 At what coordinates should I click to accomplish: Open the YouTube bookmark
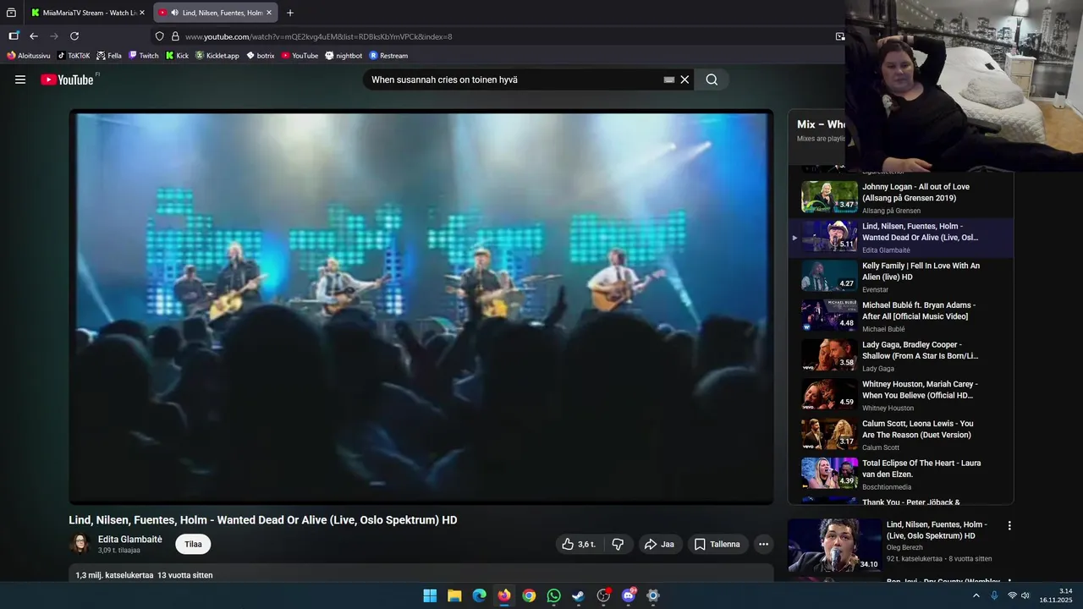(x=300, y=56)
